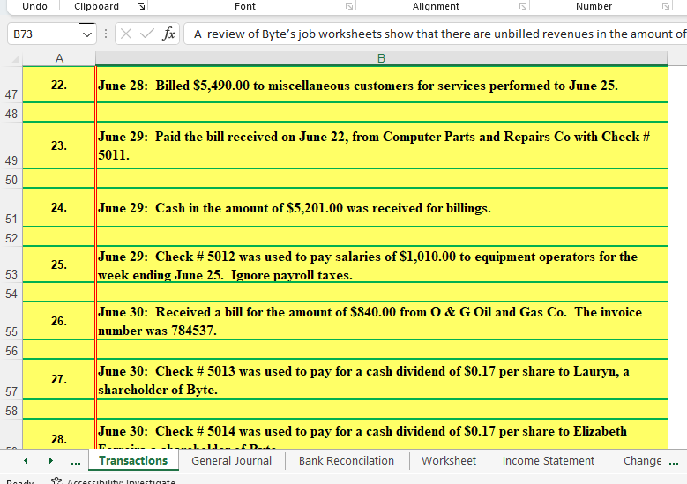Select row 57 header
This screenshot has width=687, height=484.
[11, 379]
